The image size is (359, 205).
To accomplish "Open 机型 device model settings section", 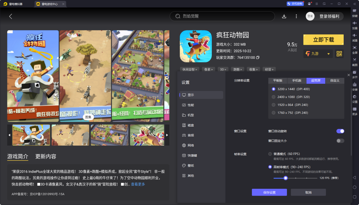I will 201,115.
